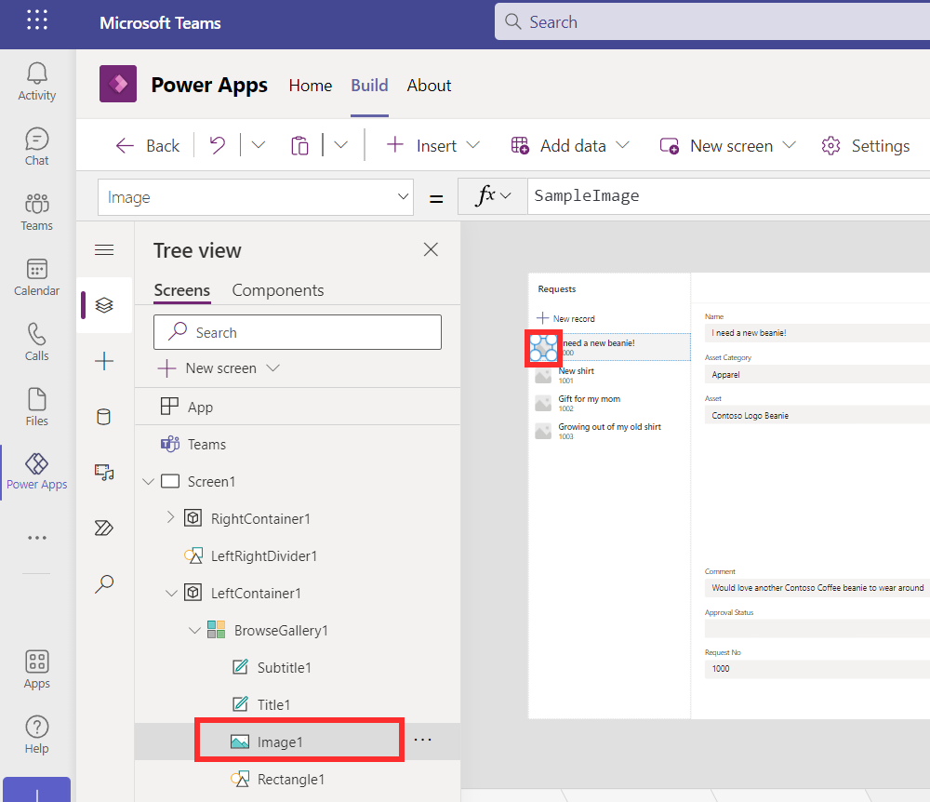Open the Power Automate pane icon
930x802 pixels.
(x=104, y=528)
